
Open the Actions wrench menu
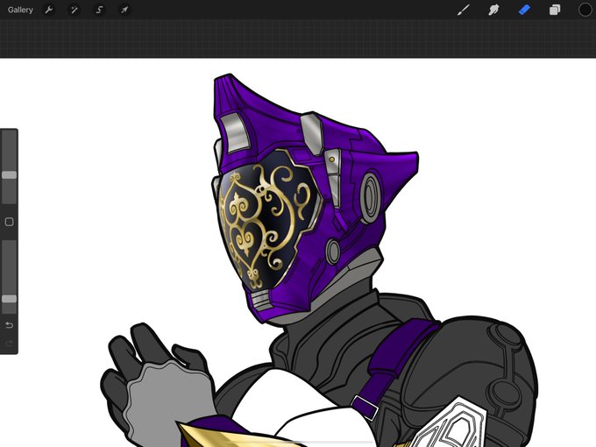tap(49, 10)
